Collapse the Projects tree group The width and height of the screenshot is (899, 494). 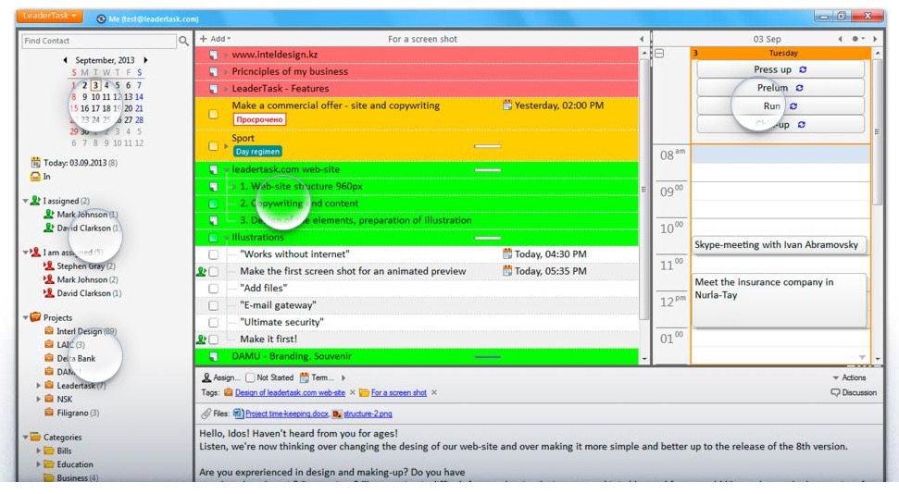click(25, 317)
